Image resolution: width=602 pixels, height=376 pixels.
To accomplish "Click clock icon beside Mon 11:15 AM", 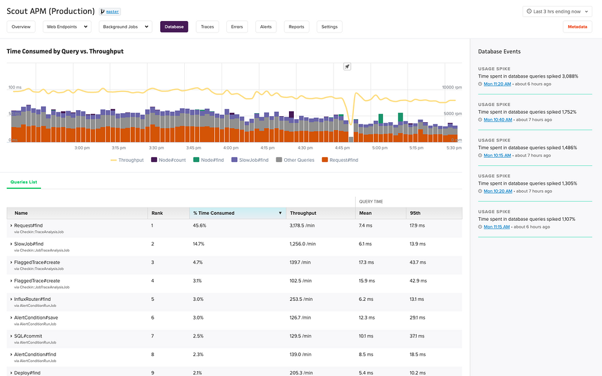I will (480, 227).
